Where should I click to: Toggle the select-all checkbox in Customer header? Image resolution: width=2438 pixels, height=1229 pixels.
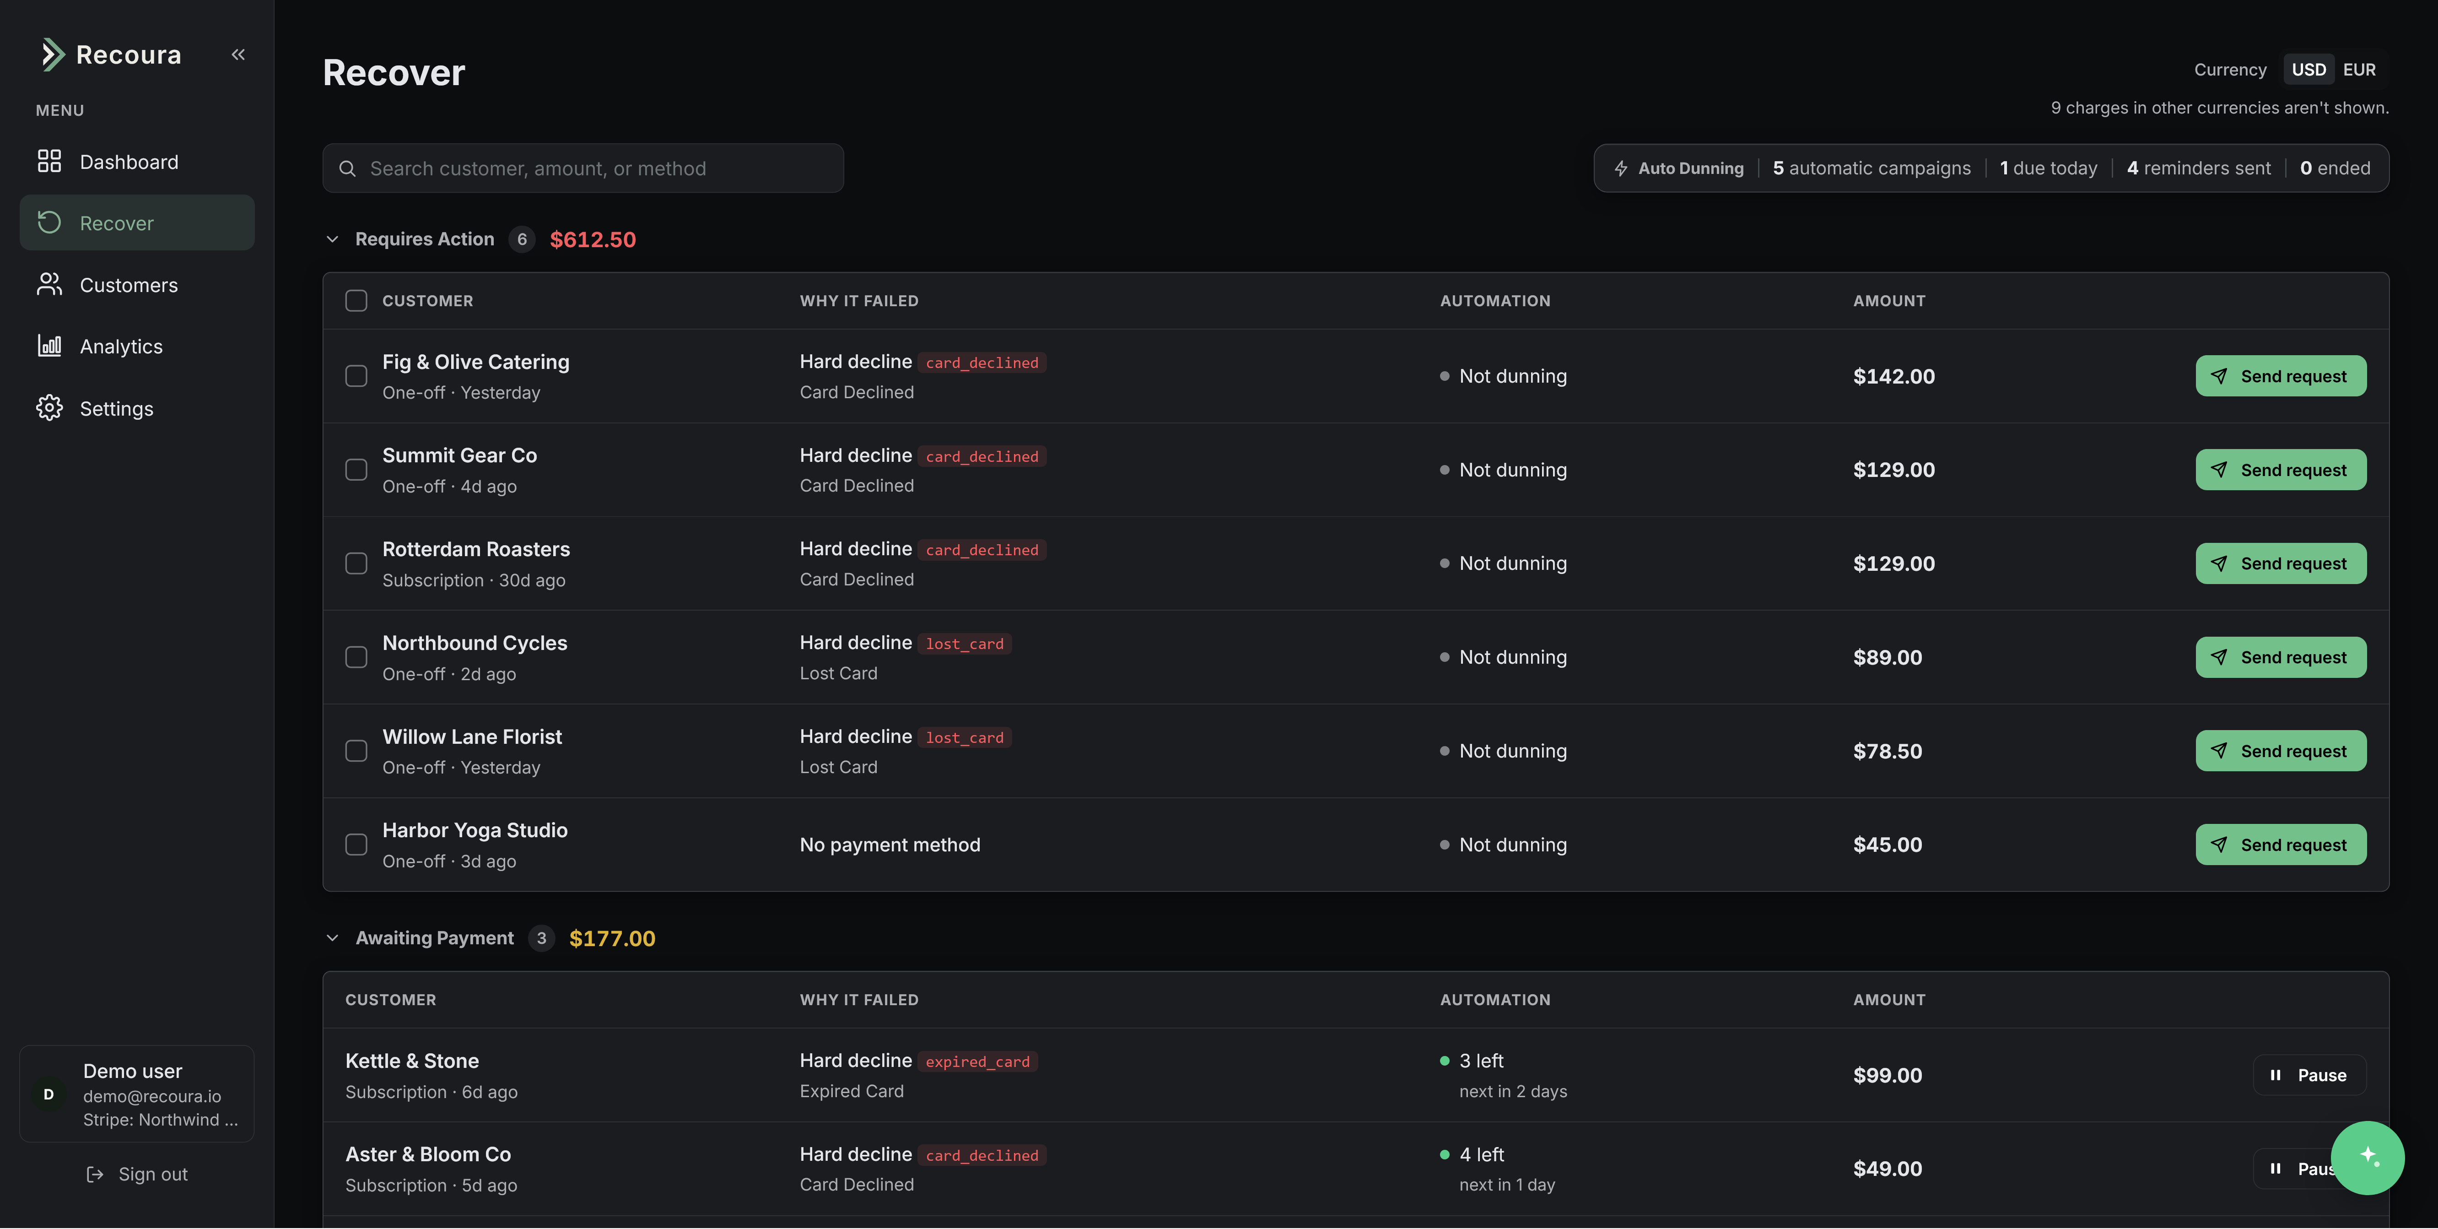tap(356, 300)
